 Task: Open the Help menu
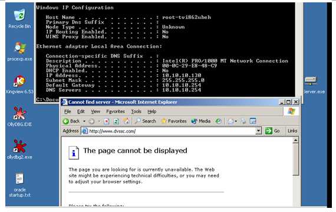[x=151, y=111]
